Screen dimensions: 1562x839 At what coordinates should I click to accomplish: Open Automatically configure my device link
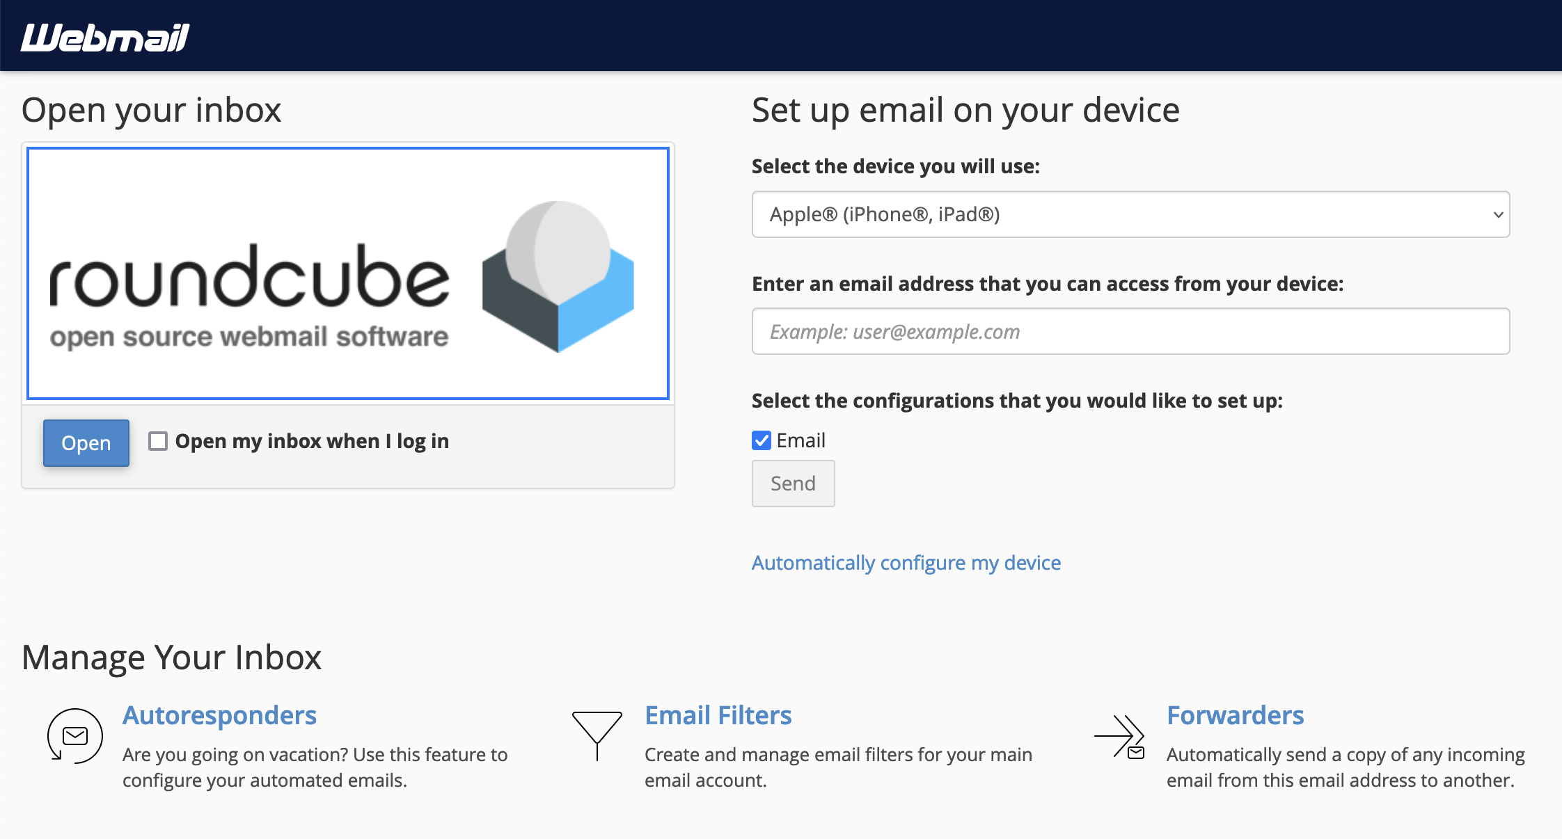click(906, 562)
